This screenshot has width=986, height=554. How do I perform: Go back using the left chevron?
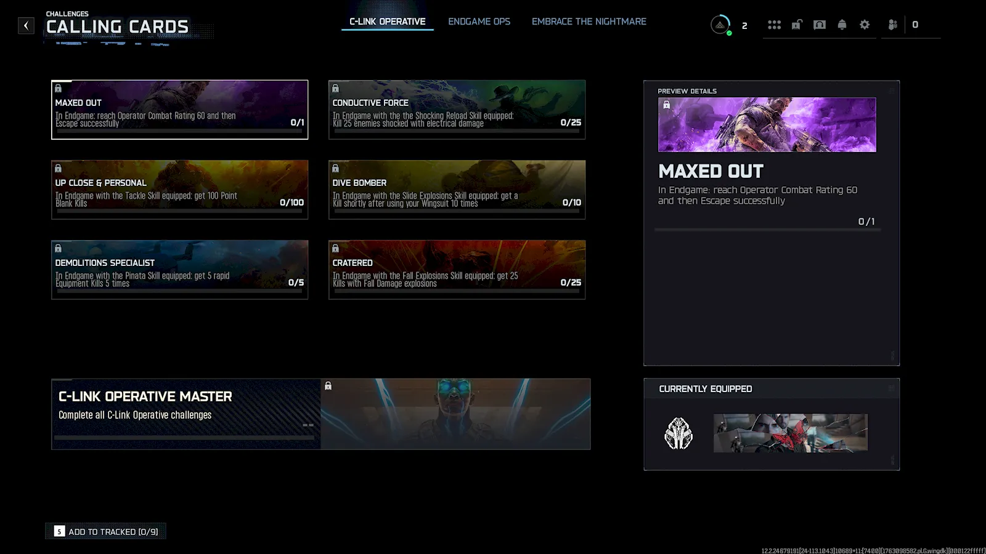point(26,25)
